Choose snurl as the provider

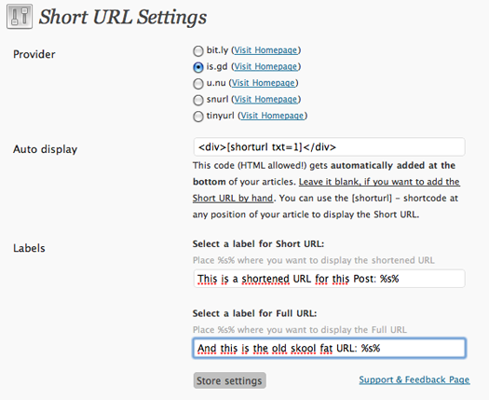pos(198,100)
